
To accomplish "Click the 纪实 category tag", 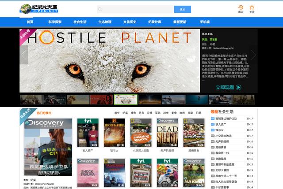I will pos(125,113).
